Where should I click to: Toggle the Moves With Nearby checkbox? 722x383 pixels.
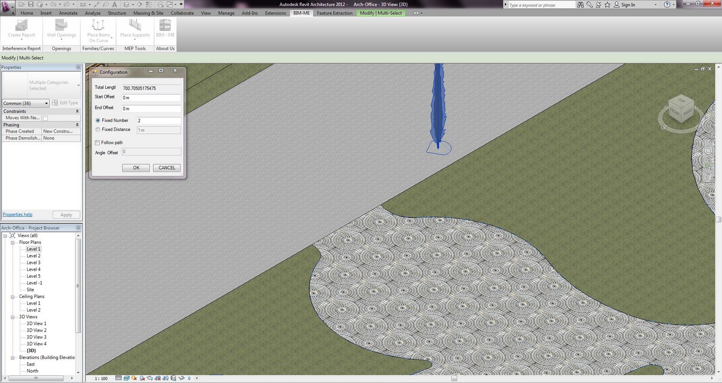click(45, 118)
